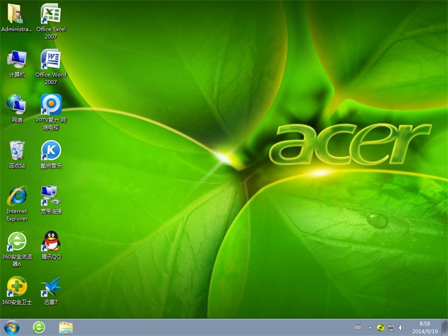Viewport: 448px width, 336px height.
Task: Select the Kugou Music blue K icon
Action: 50,150
